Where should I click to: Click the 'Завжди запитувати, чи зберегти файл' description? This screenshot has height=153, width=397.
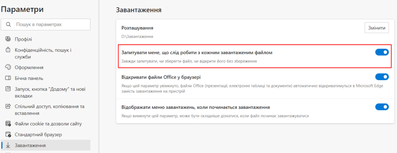(189, 61)
